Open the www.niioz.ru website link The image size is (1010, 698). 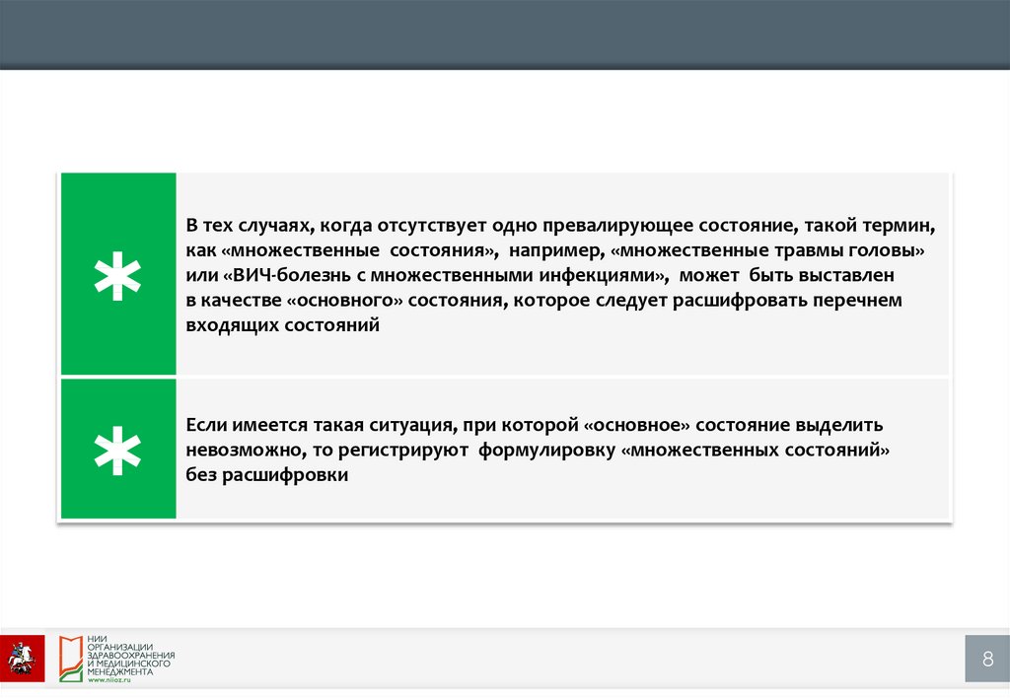pos(108,680)
